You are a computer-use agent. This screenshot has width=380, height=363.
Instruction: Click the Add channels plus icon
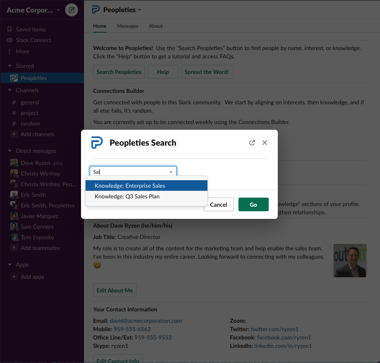pos(14,134)
